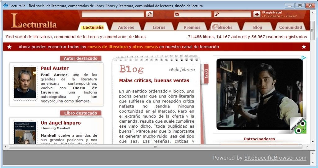Viewport: 318px width, 168px height.
Task: Close the Lecturalia window
Action: pyautogui.click(x=310, y=6)
